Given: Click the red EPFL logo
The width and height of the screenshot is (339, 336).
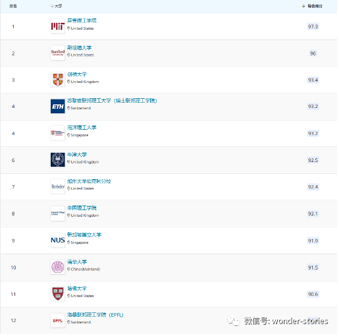Looking at the screenshot, I should click(x=57, y=321).
